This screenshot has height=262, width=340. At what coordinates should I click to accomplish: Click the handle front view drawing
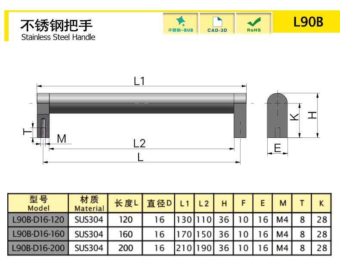(142, 103)
